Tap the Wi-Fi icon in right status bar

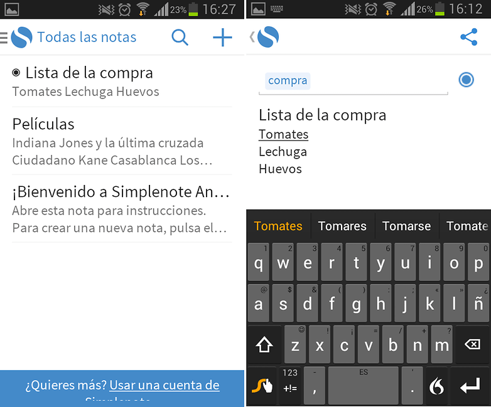[x=389, y=9]
